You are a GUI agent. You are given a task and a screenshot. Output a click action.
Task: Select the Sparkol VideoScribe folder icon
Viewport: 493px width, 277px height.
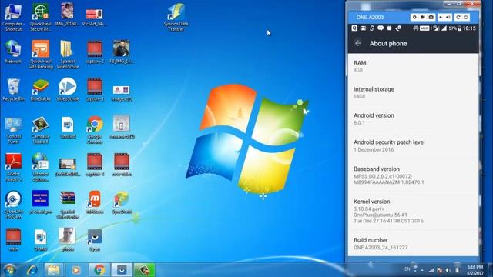coord(68,54)
